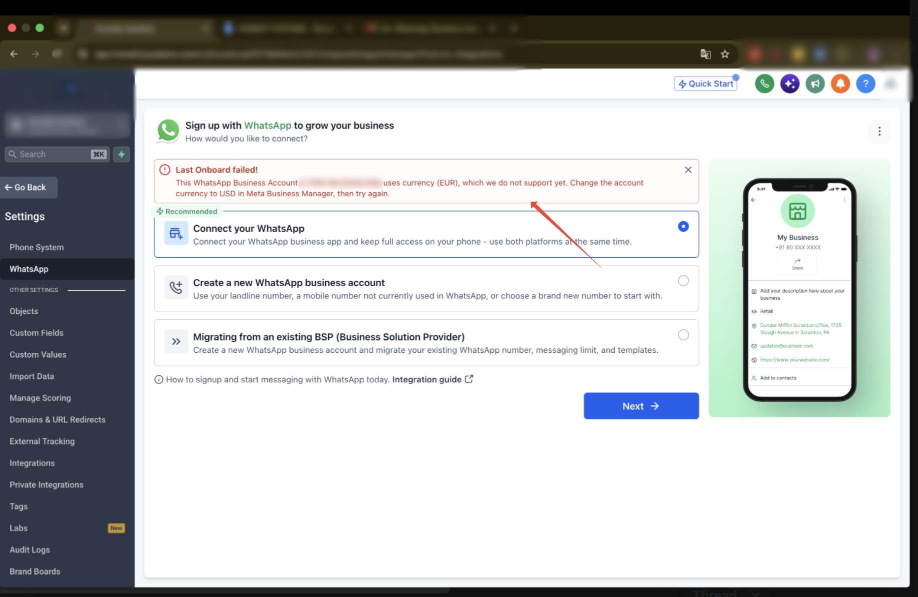Open Import Data settings
Image resolution: width=918 pixels, height=597 pixels.
(31, 376)
